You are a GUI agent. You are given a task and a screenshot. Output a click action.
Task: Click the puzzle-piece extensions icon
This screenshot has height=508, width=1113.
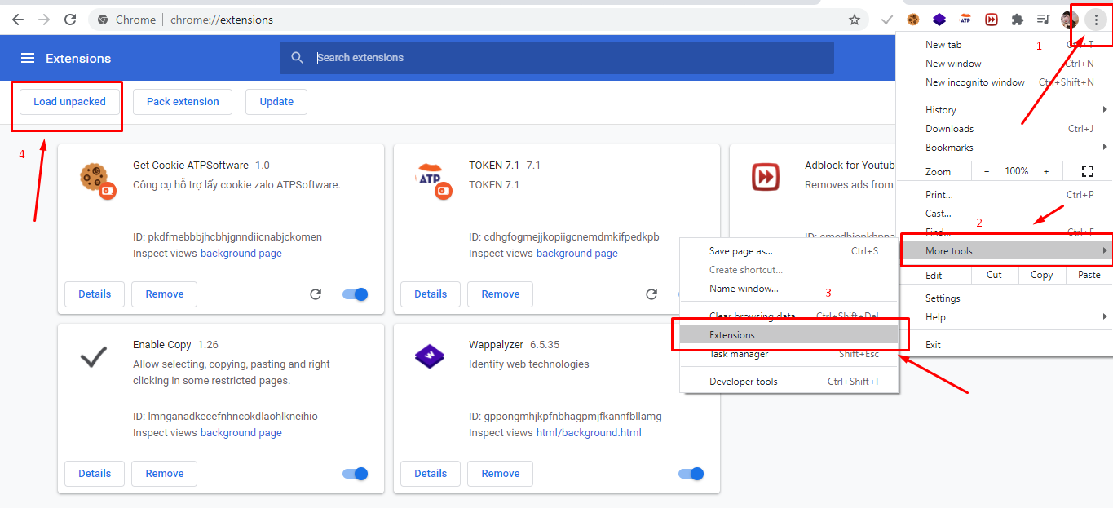pyautogui.click(x=1015, y=19)
